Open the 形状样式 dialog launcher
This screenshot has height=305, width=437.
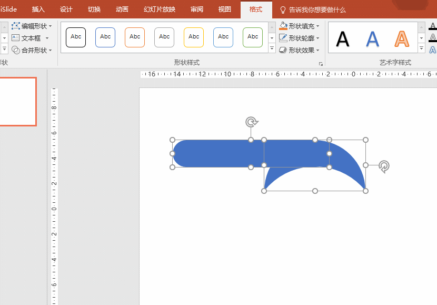pos(320,64)
